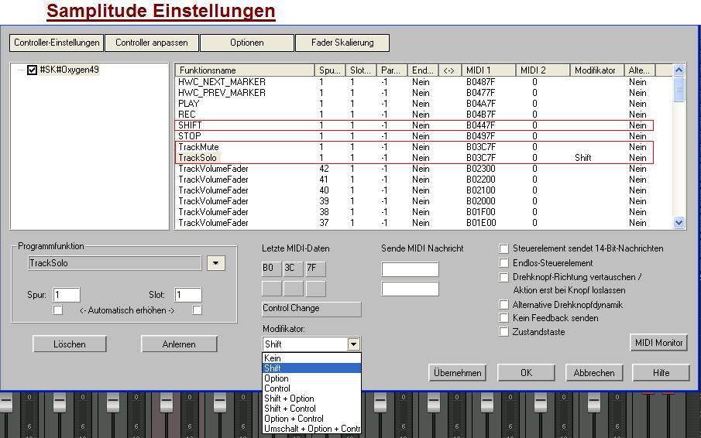Enable automatic increase checkbox for Slot

pyautogui.click(x=197, y=310)
